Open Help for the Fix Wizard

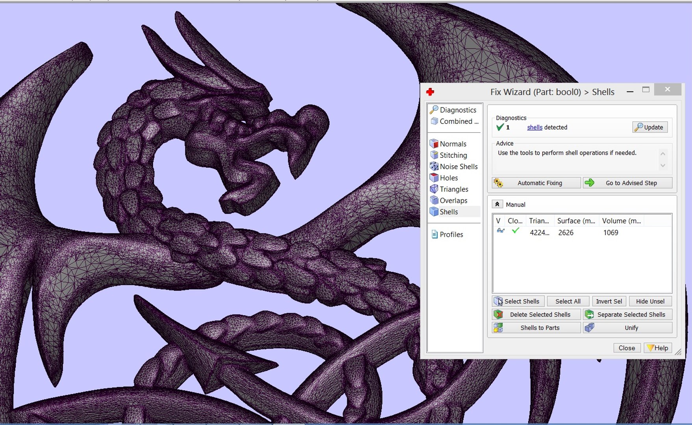[657, 348]
